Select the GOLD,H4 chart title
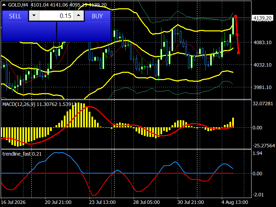This screenshot has width=276, height=207. (18, 5)
